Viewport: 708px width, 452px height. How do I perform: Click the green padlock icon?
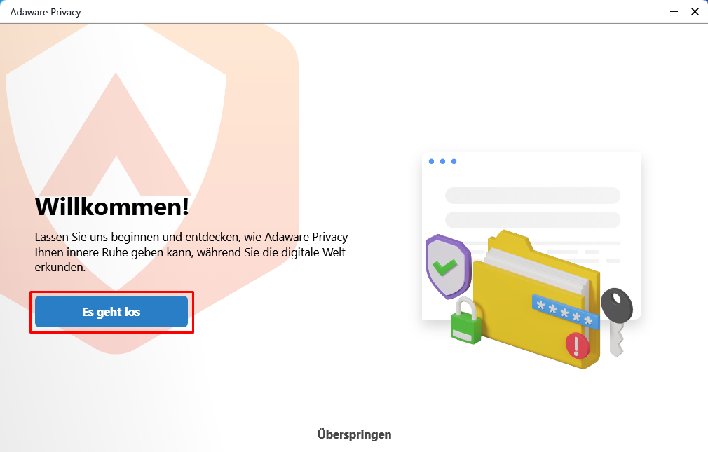(x=466, y=322)
